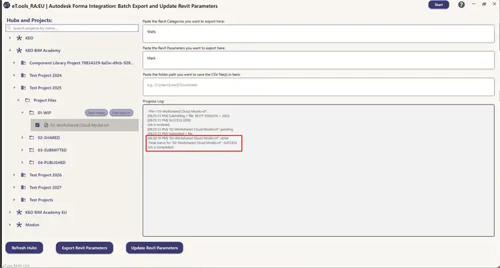Screen dimensions: 500x268
Task: Click the CSV folder path input box
Action: click(318, 87)
